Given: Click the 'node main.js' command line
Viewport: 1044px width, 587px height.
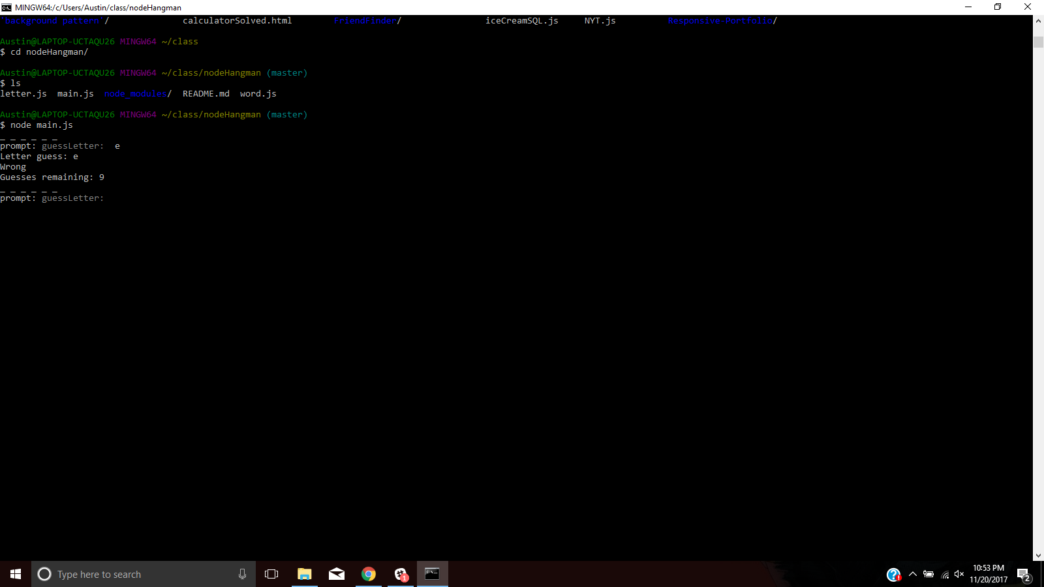Looking at the screenshot, I should (x=37, y=125).
